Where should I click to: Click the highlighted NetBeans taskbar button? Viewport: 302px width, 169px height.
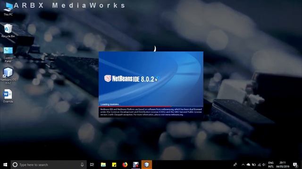(147, 165)
